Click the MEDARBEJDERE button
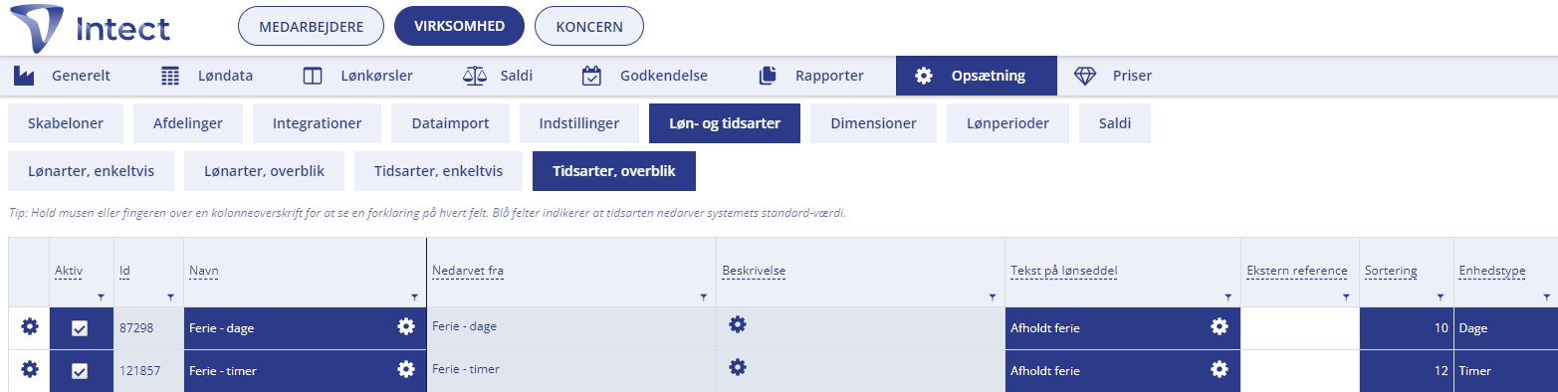1558x392 pixels. (x=312, y=27)
